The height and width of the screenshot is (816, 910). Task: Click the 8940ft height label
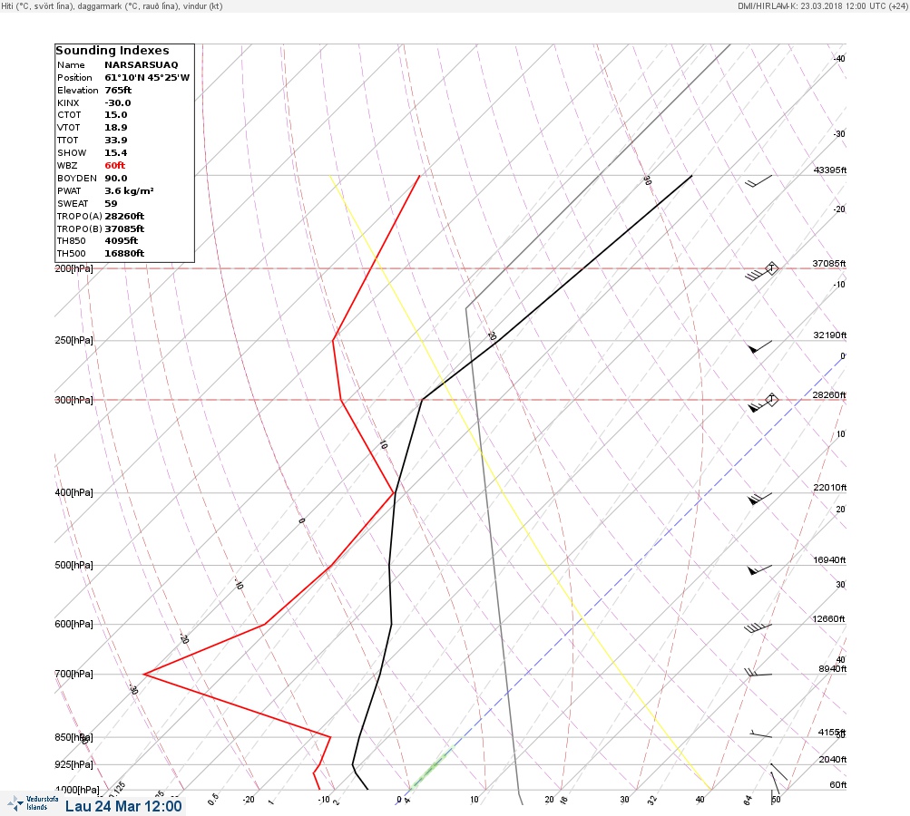pyautogui.click(x=832, y=669)
